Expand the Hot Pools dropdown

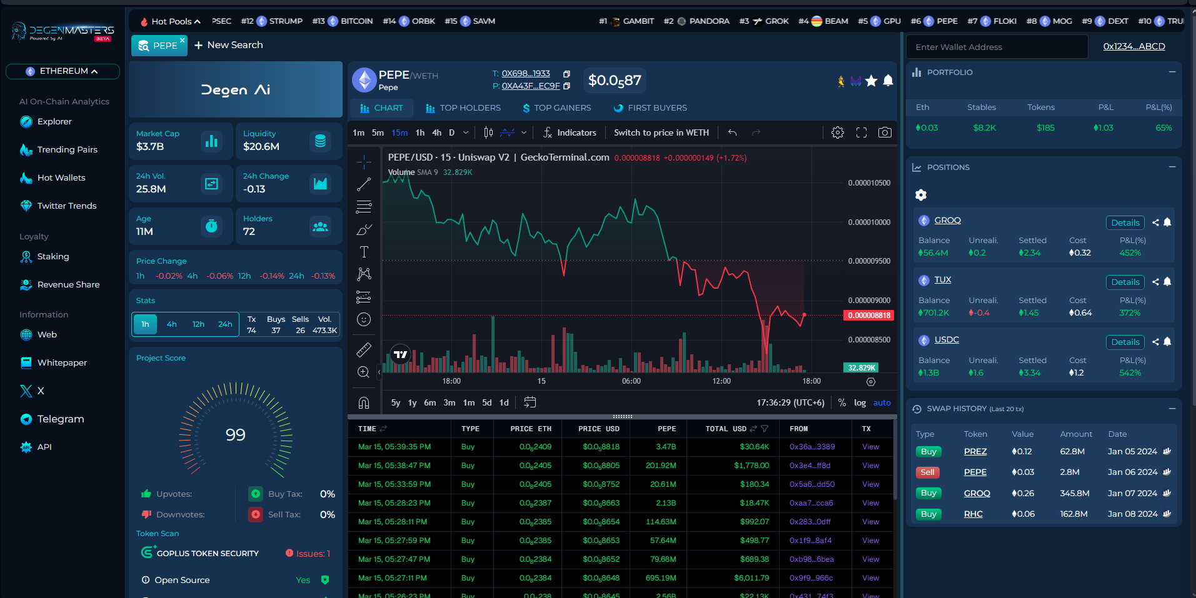[x=170, y=21]
